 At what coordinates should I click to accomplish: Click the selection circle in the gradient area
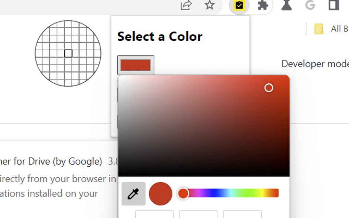click(269, 88)
